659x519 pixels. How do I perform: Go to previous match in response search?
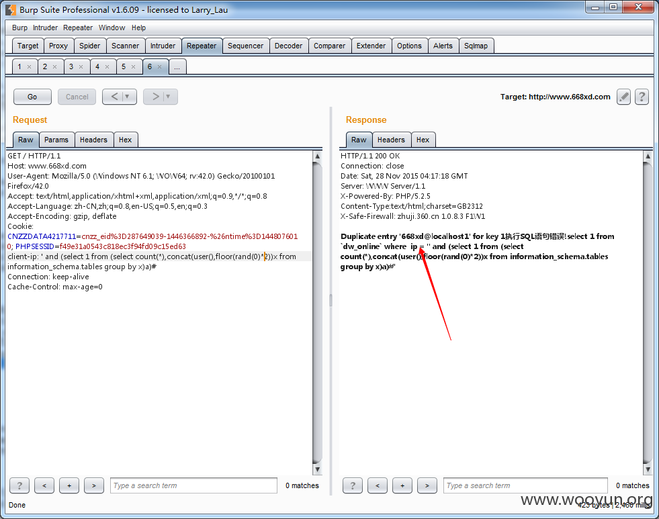377,485
